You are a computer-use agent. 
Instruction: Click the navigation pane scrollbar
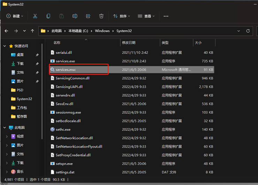point(42,91)
